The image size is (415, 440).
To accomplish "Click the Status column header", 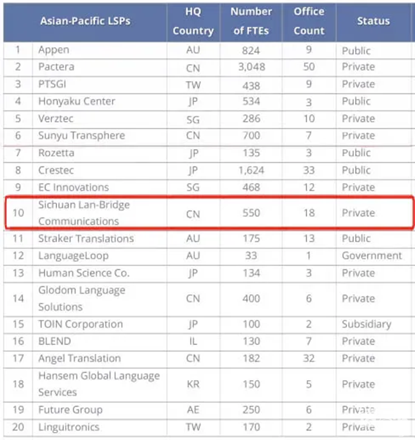I will pos(373,21).
